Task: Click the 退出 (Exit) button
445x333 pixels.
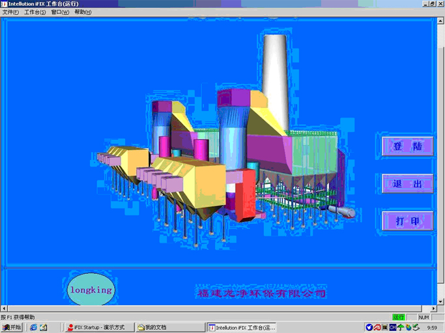Action: coord(407,184)
